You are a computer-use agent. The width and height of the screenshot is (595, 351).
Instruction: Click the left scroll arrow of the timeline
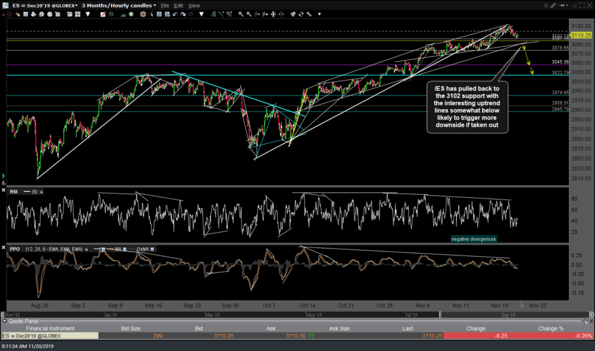tap(2, 314)
